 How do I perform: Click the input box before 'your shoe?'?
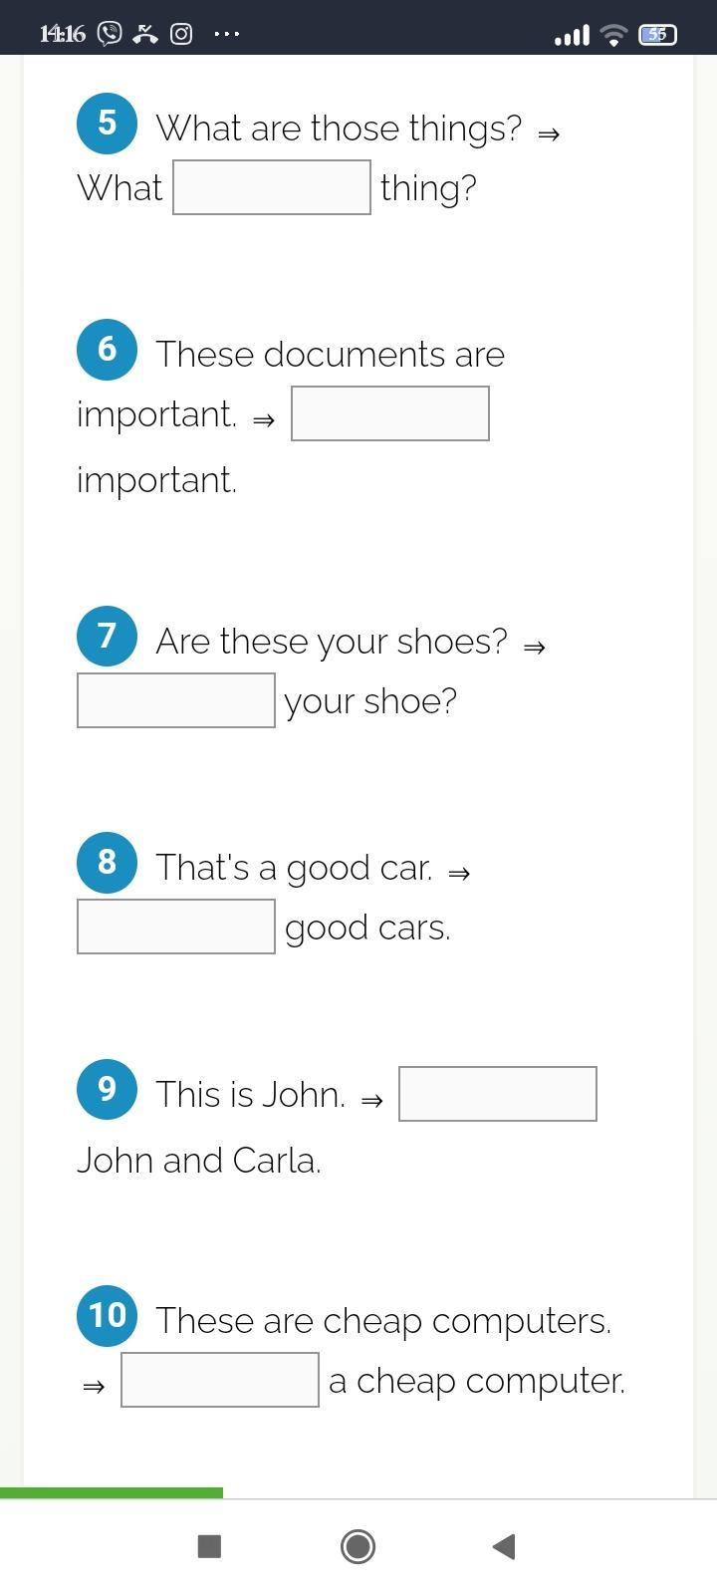coord(176,700)
